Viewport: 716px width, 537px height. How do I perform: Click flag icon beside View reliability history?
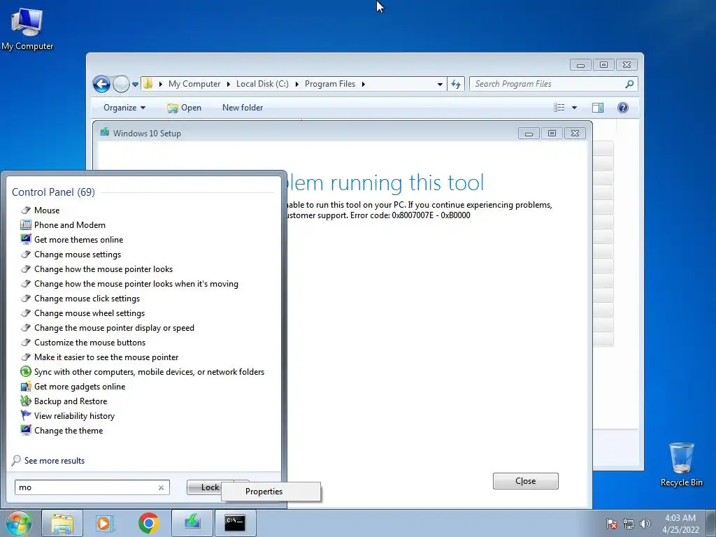(26, 415)
